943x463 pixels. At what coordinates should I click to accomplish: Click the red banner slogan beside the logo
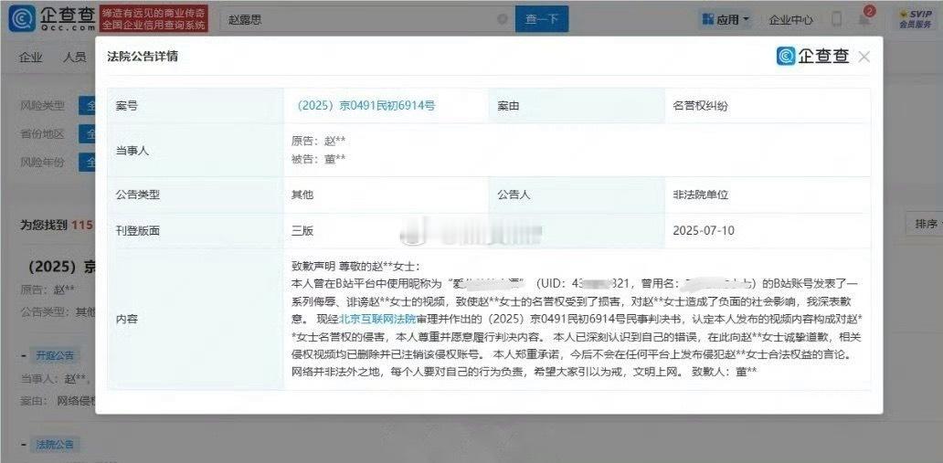154,18
